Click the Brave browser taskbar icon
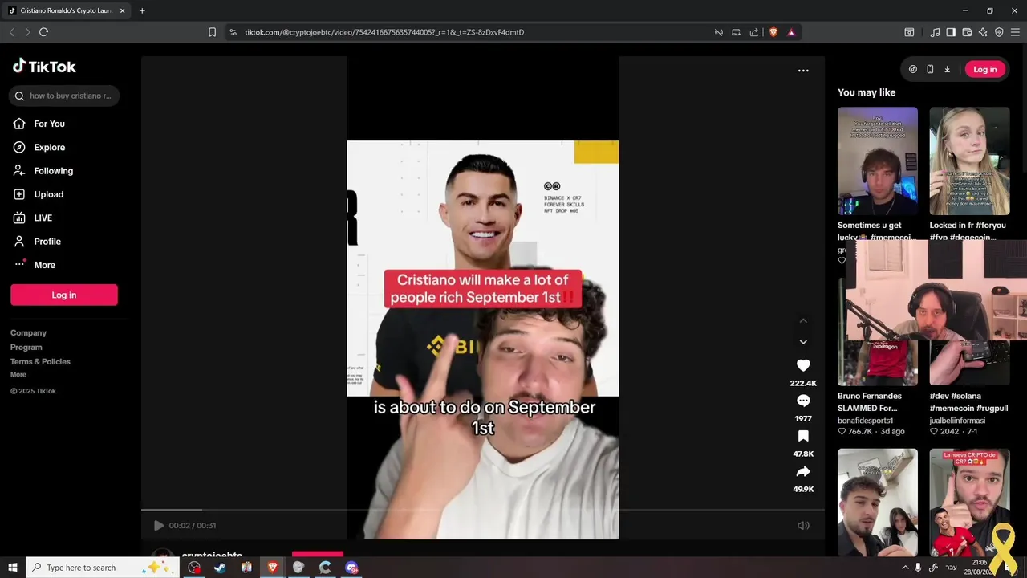The height and width of the screenshot is (578, 1027). [x=273, y=568]
